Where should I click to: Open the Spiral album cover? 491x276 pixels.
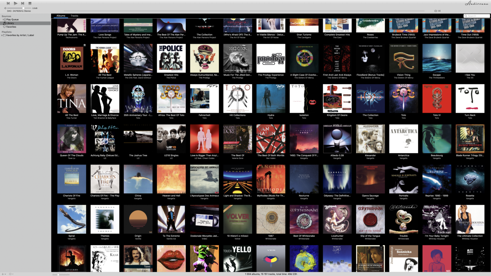(72, 219)
